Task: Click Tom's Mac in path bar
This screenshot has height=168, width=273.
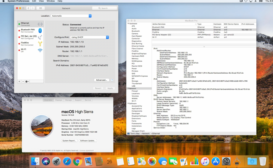Action: 135,134
